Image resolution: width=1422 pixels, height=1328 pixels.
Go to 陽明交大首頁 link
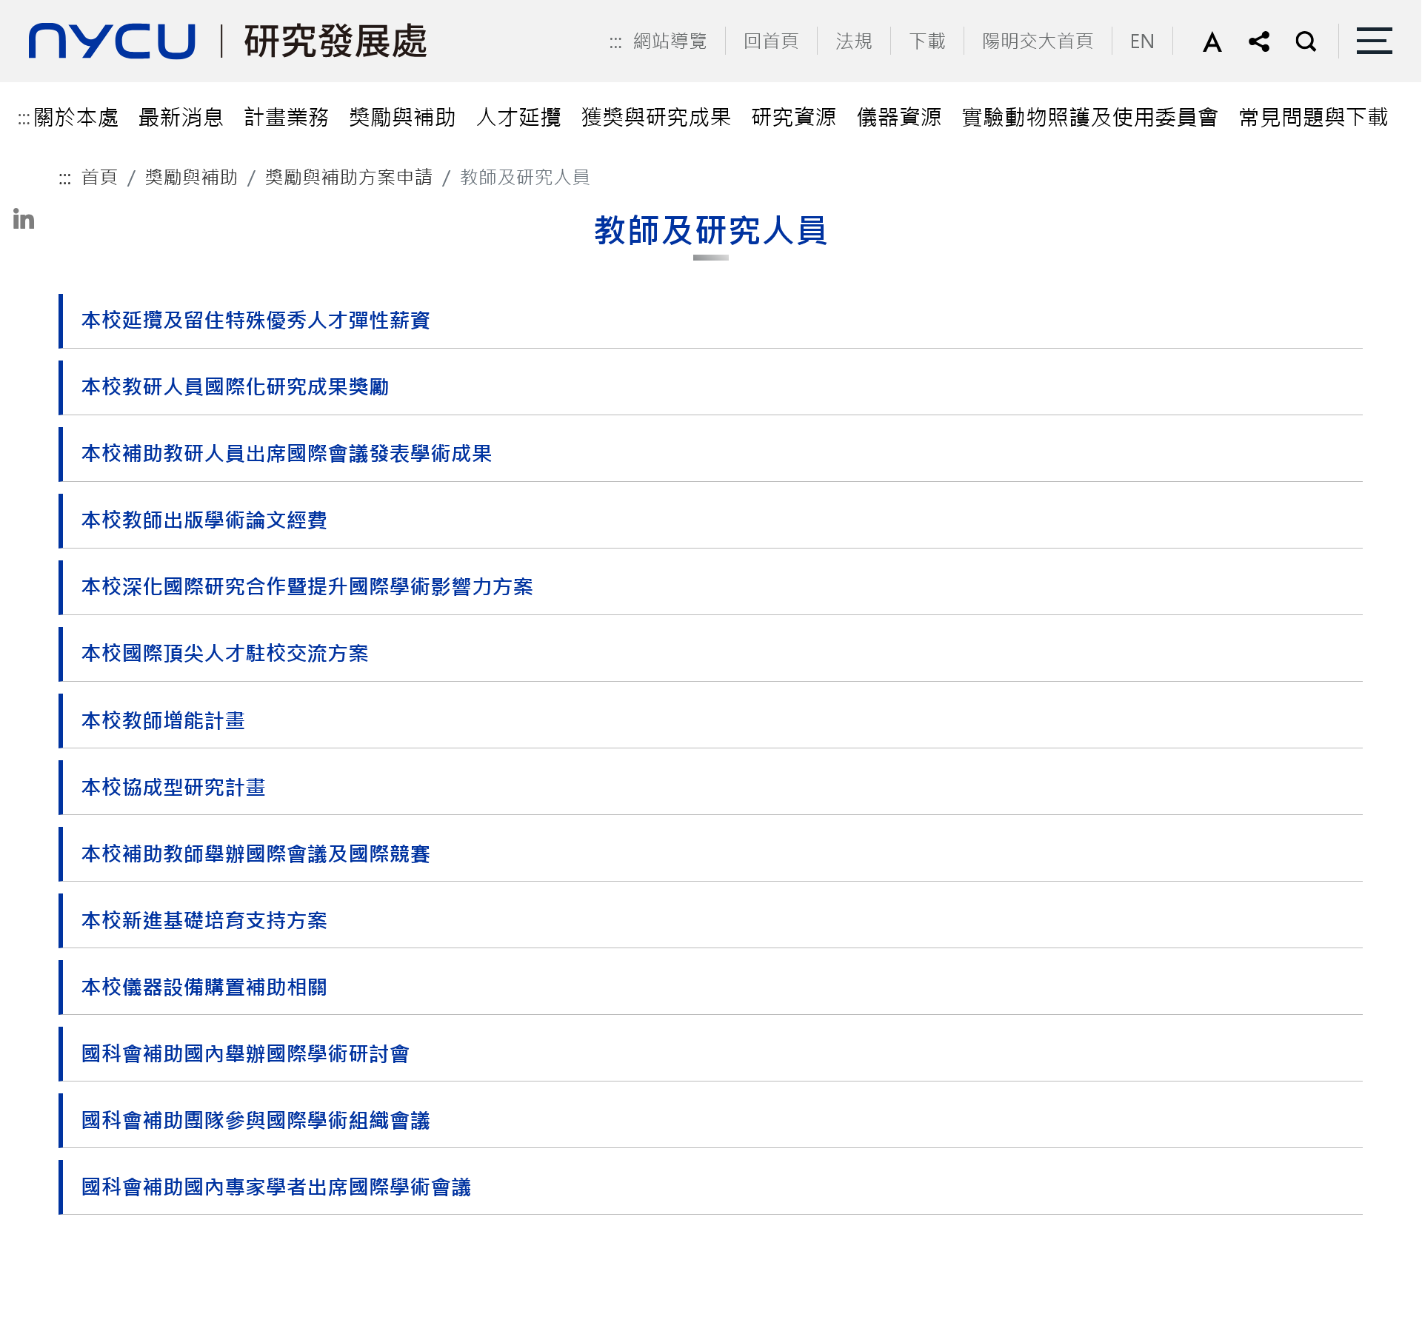click(1037, 41)
